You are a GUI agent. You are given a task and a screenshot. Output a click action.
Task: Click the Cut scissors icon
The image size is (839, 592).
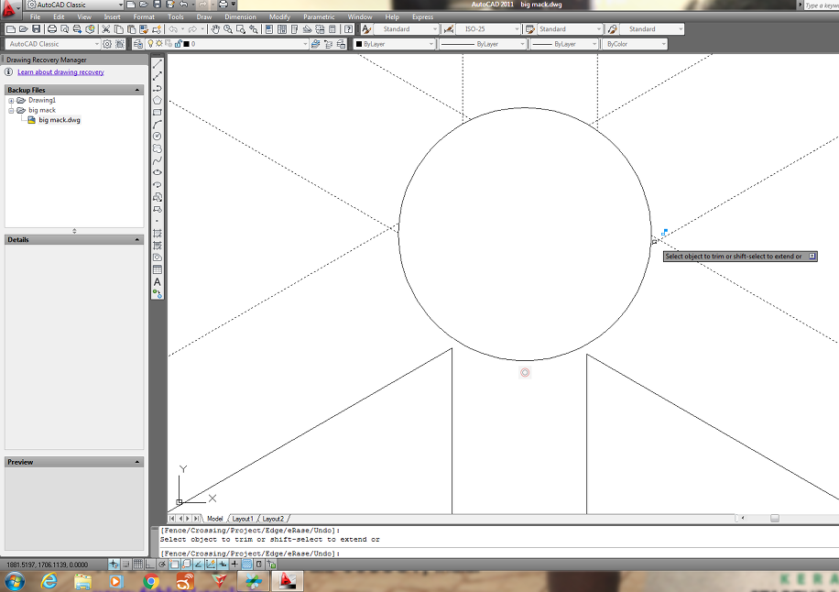[x=106, y=29]
